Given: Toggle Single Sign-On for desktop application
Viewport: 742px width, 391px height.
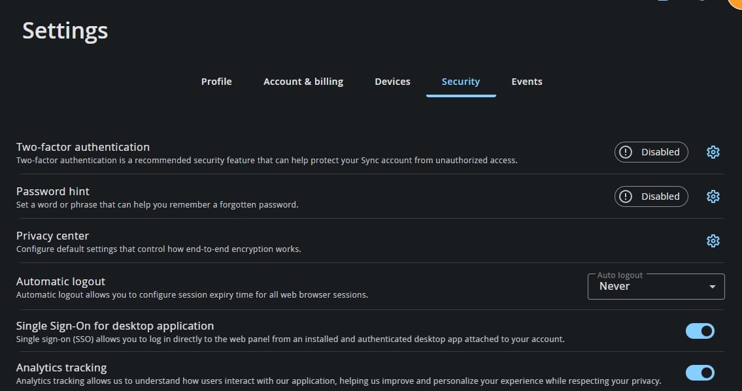Looking at the screenshot, I should pos(700,331).
